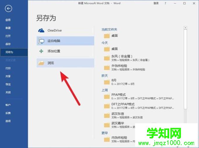This screenshot has width=199, height=148.
Task: Select the OneDrive location label
Action: [55, 30]
